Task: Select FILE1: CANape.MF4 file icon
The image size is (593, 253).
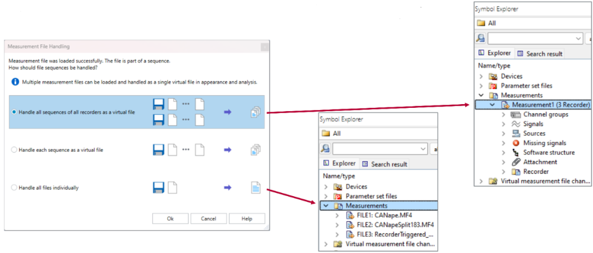Action: coord(350,215)
